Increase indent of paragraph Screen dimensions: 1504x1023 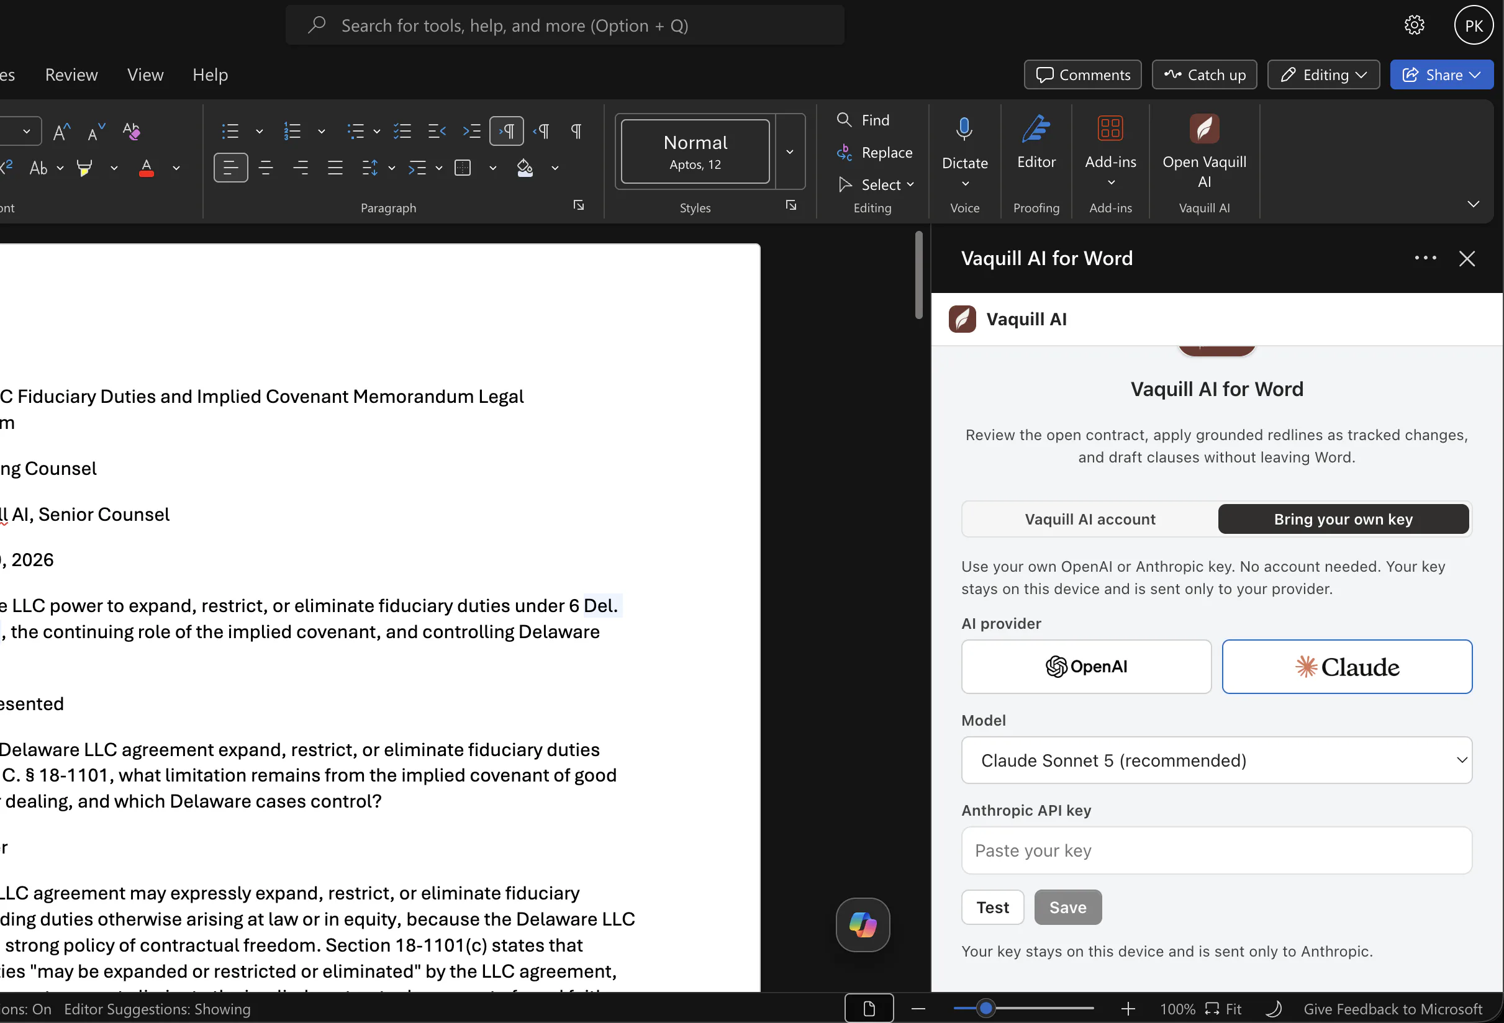click(x=472, y=132)
